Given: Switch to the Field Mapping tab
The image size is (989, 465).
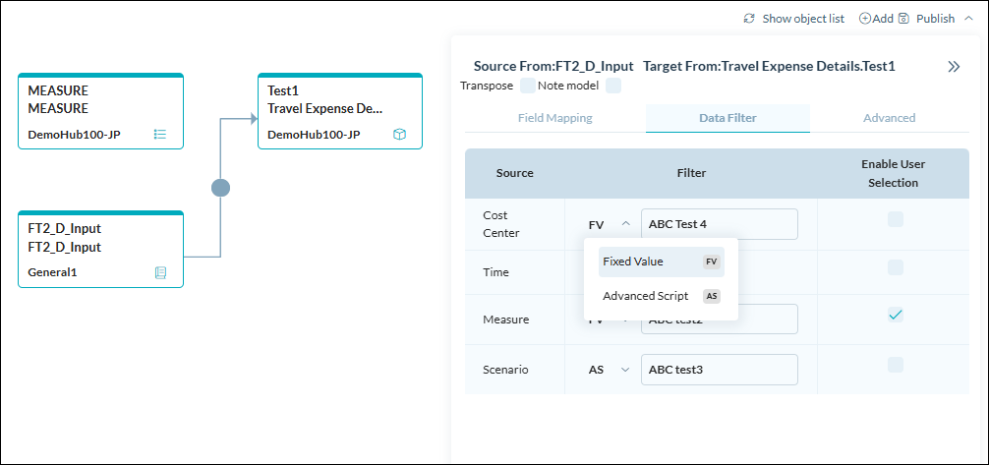Looking at the screenshot, I should [555, 118].
